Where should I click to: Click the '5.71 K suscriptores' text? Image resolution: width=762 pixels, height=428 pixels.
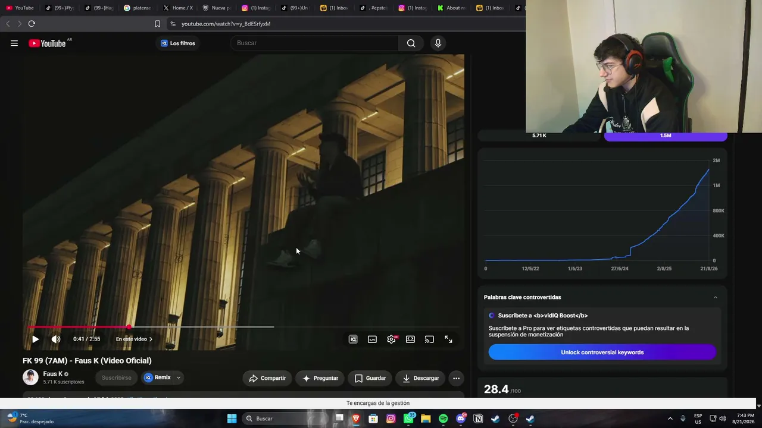(x=64, y=382)
